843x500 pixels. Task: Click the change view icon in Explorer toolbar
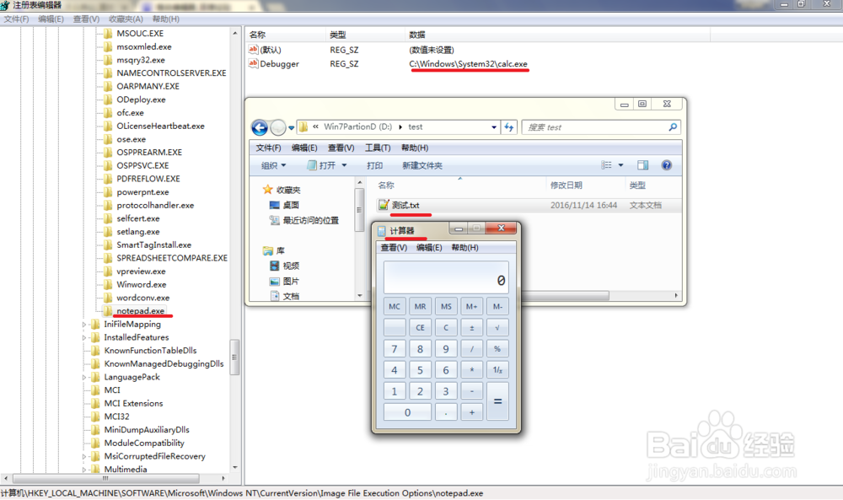606,165
